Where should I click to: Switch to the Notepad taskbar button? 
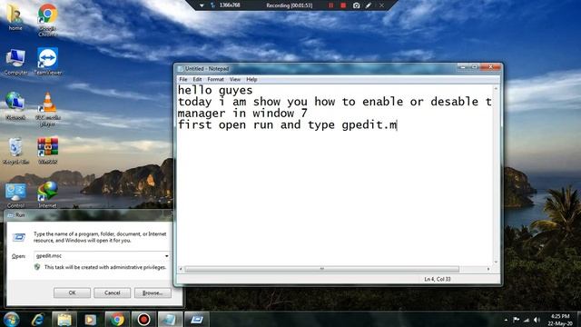point(171,320)
